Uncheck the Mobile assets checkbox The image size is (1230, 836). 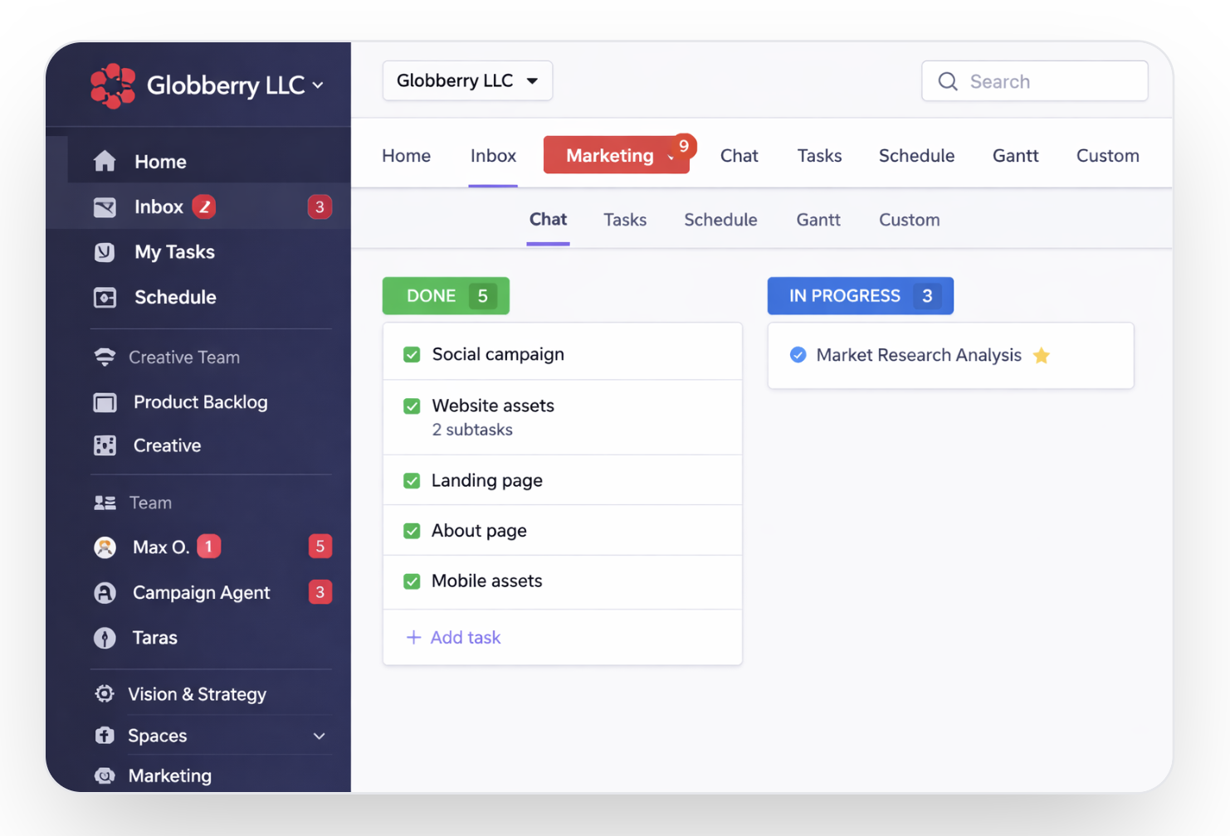412,581
